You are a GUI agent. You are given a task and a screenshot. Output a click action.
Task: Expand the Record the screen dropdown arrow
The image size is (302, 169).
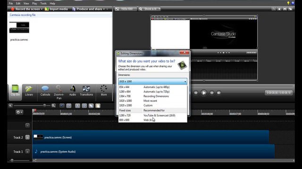tap(42, 9)
